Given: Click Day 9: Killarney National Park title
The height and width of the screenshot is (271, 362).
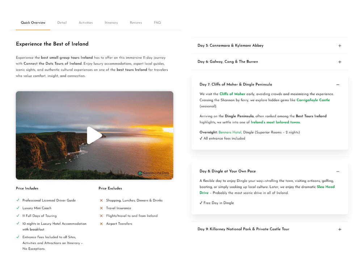Looking at the screenshot, I should pyautogui.click(x=243, y=229).
